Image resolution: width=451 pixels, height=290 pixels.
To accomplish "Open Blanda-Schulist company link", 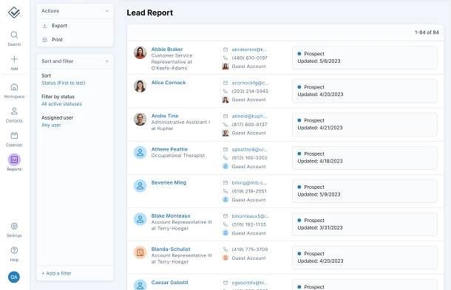I will tap(171, 249).
